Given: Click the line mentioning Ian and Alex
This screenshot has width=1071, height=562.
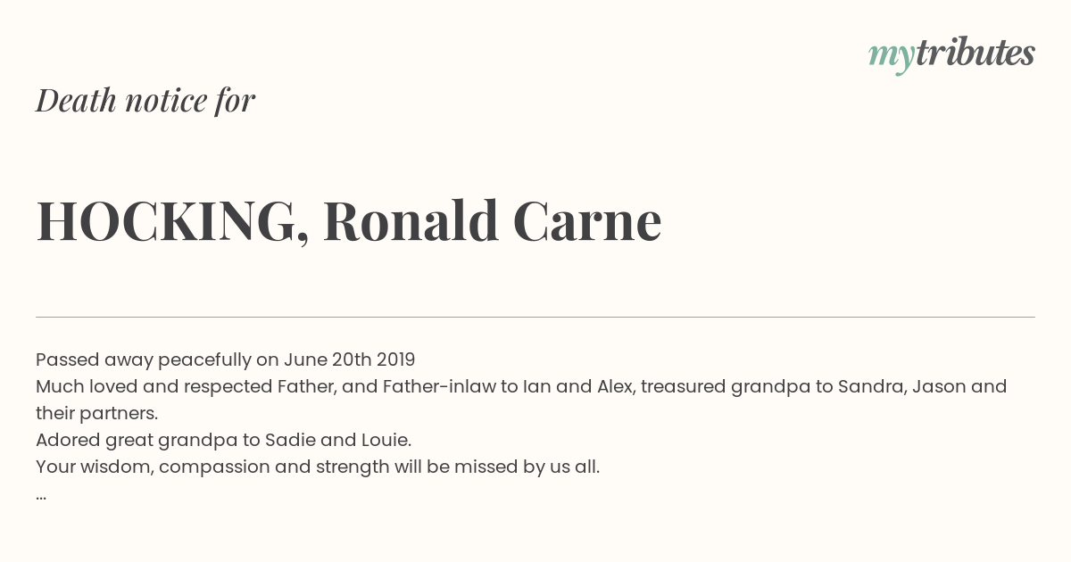Looking at the screenshot, I should [521, 386].
